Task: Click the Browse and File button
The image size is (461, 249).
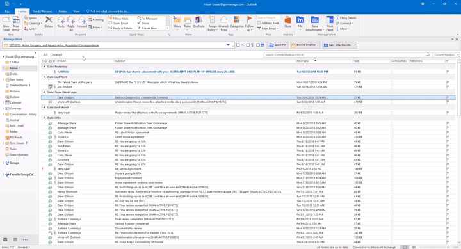Action: point(305,45)
